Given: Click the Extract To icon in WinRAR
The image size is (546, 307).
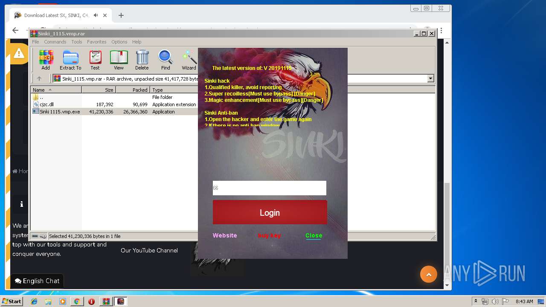Looking at the screenshot, I should tap(70, 60).
